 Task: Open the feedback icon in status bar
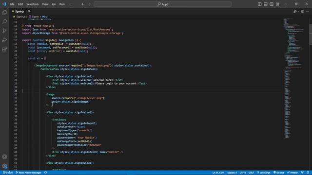pyautogui.click(x=302, y=173)
